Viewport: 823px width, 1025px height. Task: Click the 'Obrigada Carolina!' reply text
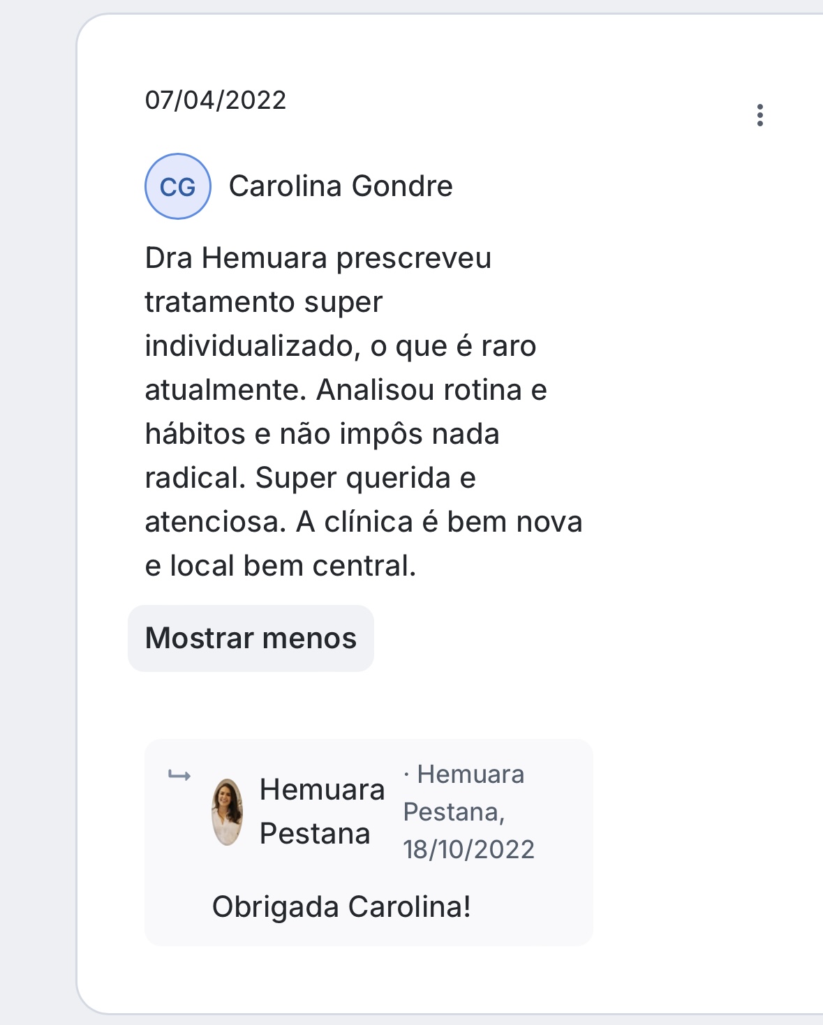click(341, 907)
